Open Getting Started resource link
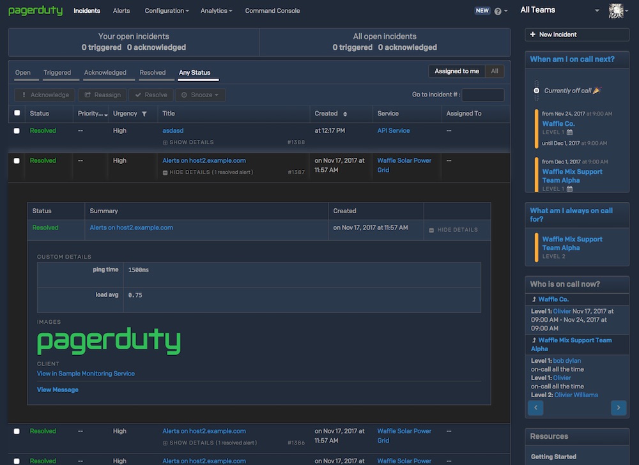Screen dimensions: 639x465 click(553, 457)
